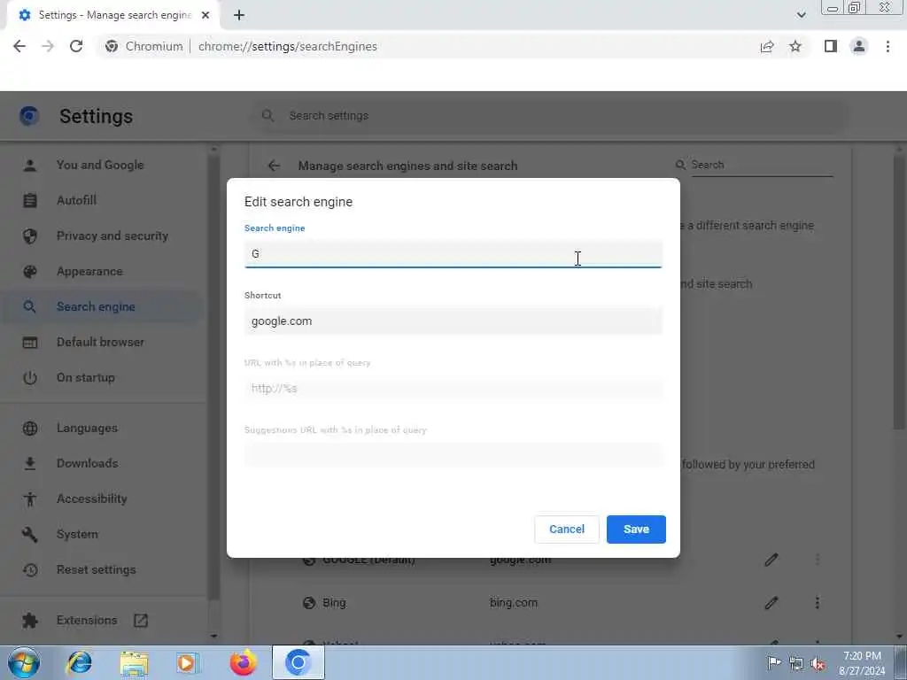The image size is (907, 680).
Task: Click the edit pencil for Bing
Action: pyautogui.click(x=771, y=602)
